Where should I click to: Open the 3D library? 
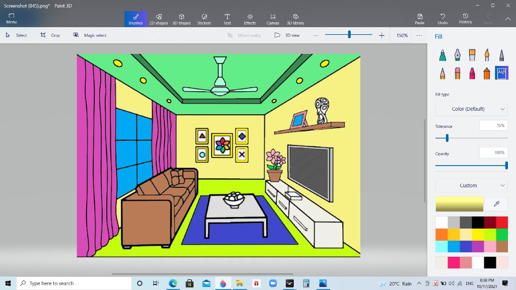pos(295,19)
